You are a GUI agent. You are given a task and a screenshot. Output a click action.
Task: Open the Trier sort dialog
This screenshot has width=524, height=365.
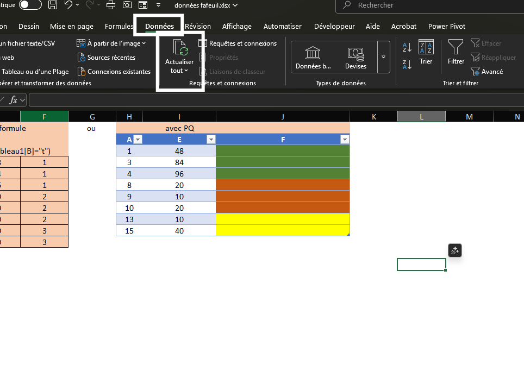click(426, 53)
